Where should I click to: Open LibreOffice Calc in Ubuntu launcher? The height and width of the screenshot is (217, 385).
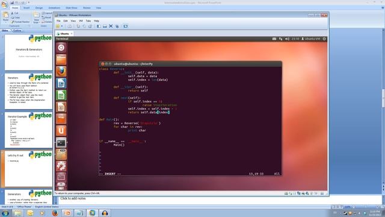(61, 95)
